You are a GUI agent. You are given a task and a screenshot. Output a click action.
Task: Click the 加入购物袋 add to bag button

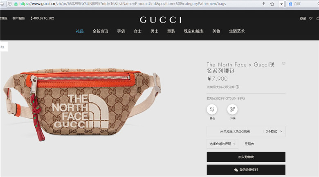coord(246,157)
